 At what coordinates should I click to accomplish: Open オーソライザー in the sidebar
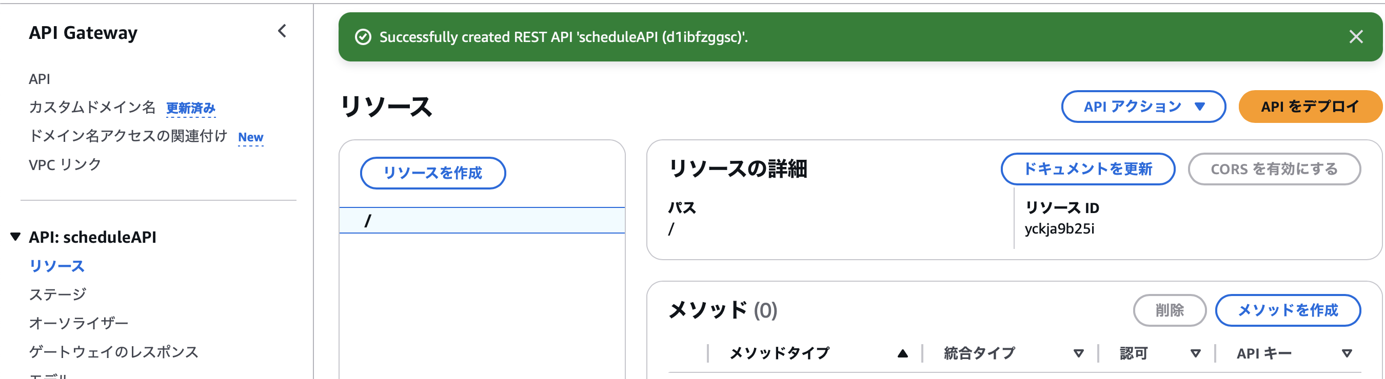[x=78, y=323]
